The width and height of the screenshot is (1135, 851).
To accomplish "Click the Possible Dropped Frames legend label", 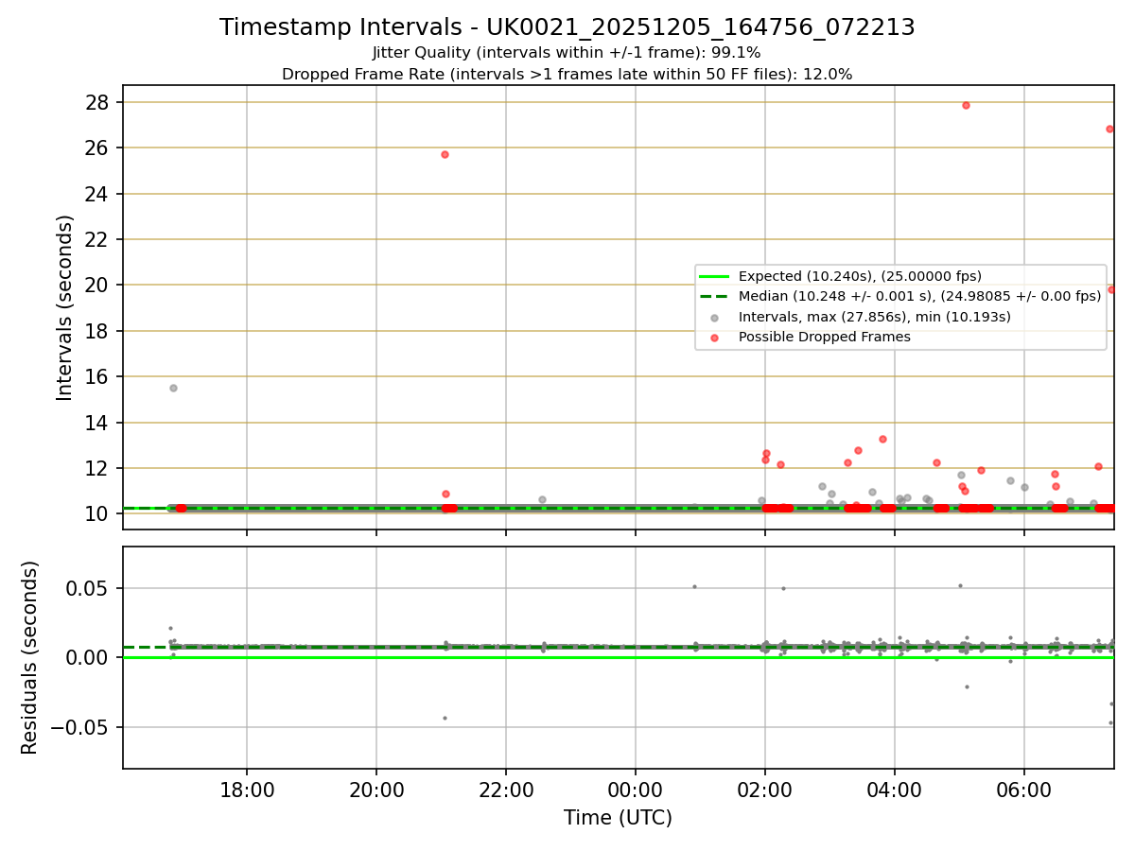I will 824,337.
